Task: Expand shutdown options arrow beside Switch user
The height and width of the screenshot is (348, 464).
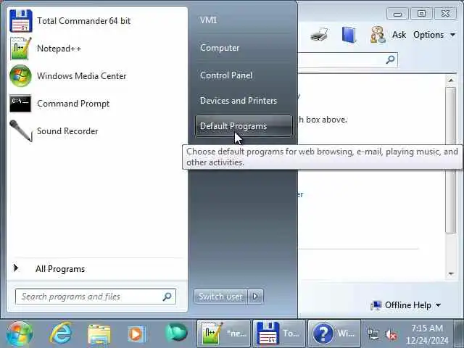Action: [255, 297]
